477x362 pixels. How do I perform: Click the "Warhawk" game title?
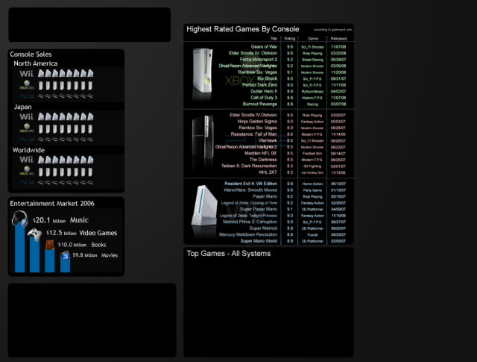click(x=268, y=140)
